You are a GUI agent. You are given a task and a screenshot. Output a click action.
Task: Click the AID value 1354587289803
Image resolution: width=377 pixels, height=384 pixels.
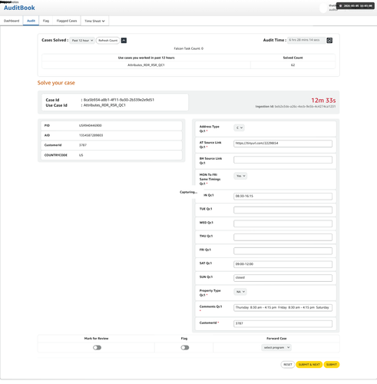point(91,135)
